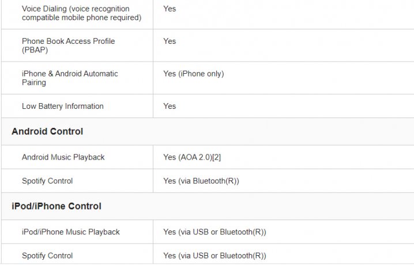Select the 'Yes (via Bluetooth(R))' Android Spotify value
Viewport: 414px width, 265px height.
pyautogui.click(x=201, y=181)
